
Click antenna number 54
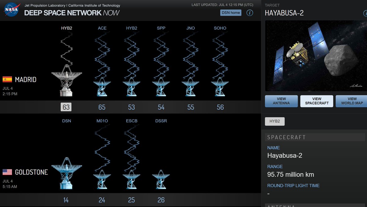[161, 107]
